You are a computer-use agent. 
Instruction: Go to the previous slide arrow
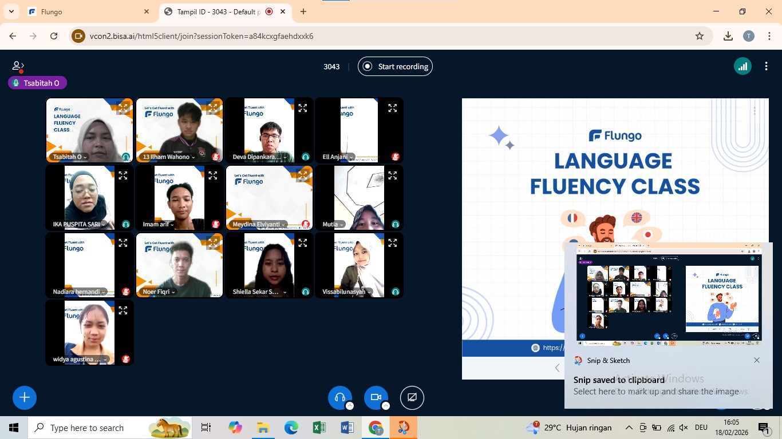[558, 368]
